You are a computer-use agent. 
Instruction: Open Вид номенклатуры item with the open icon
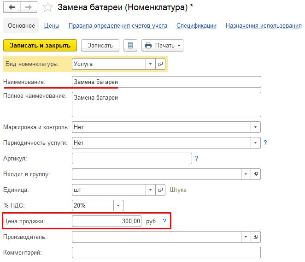160,64
